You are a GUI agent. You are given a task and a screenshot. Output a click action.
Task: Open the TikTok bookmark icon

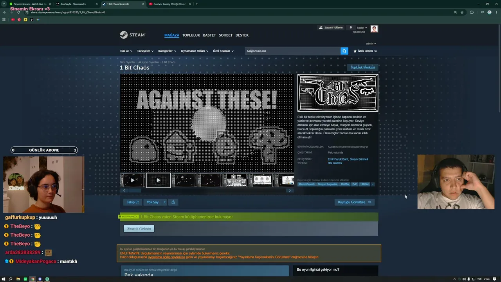click(32, 20)
